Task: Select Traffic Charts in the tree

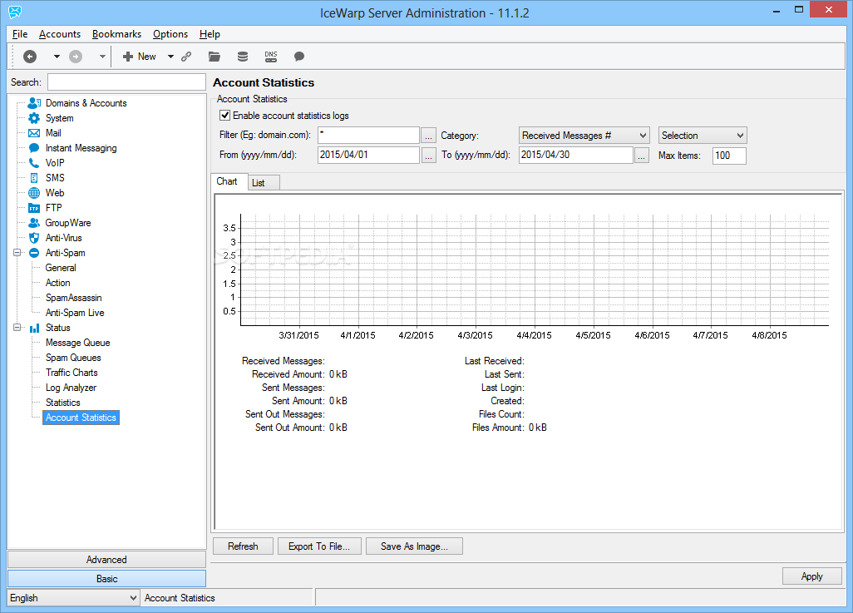Action: pos(71,373)
